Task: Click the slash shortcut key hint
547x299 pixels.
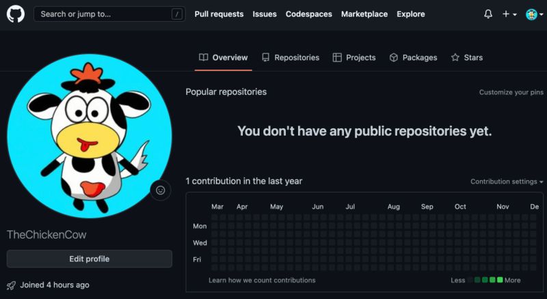Action: click(177, 14)
